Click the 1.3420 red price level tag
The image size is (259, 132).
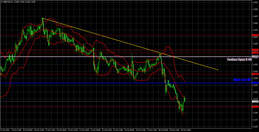[255, 35]
